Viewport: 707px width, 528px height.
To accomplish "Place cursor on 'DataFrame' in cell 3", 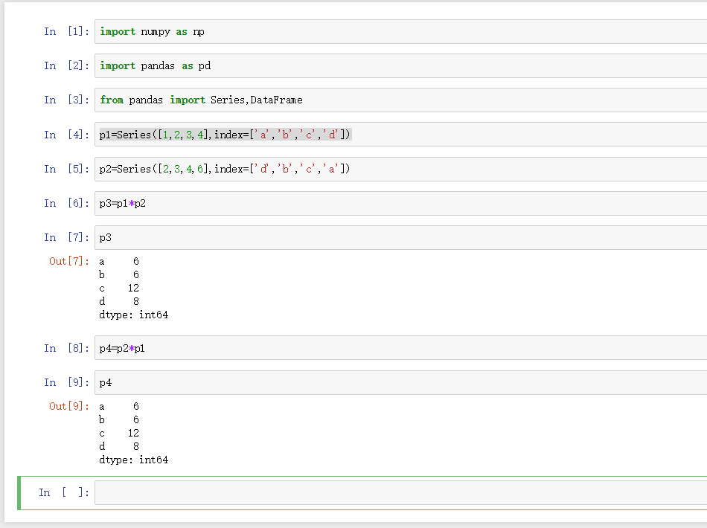I will (276, 100).
